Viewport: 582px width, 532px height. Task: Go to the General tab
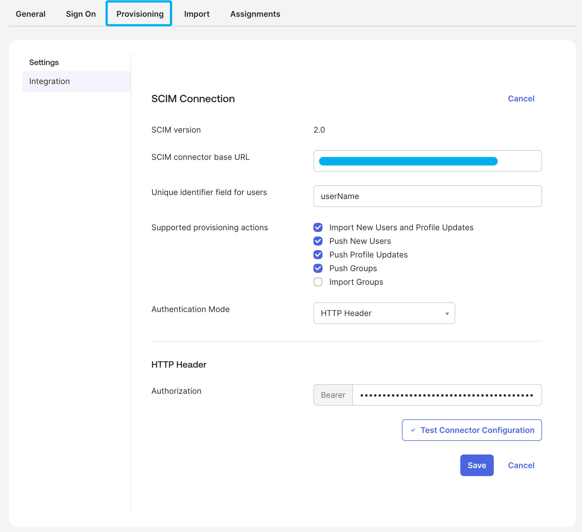coord(31,14)
